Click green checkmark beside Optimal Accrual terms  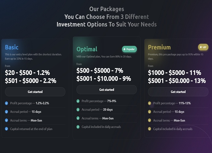(x=78, y=118)
